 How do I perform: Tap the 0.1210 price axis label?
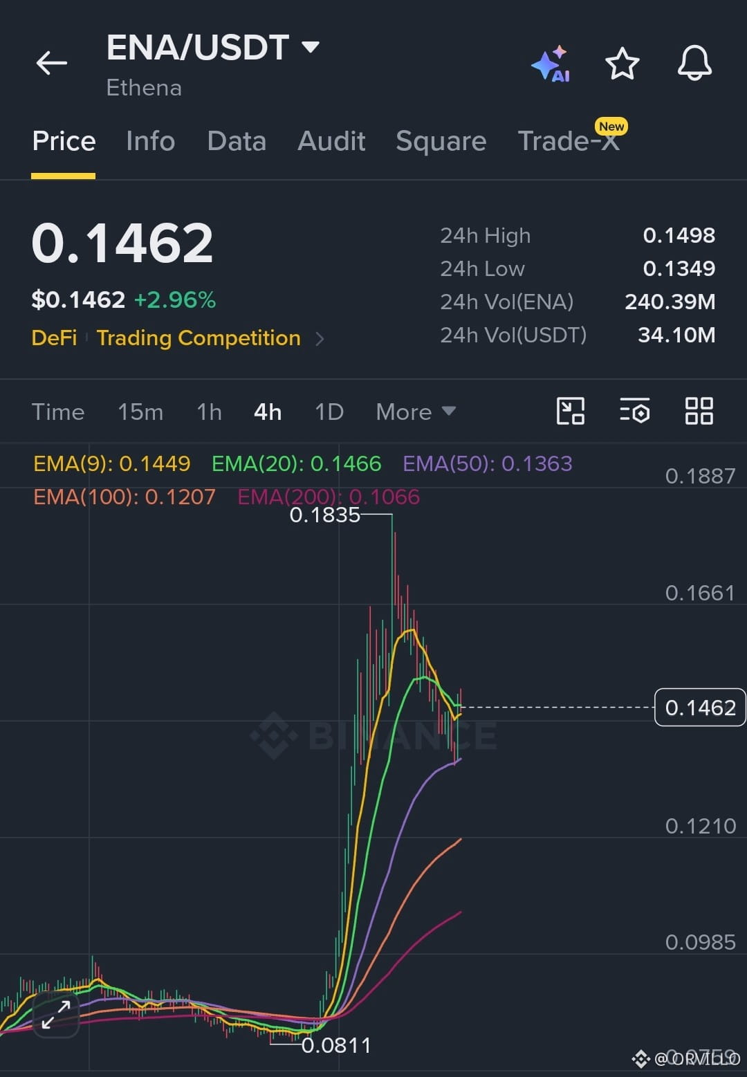700,826
